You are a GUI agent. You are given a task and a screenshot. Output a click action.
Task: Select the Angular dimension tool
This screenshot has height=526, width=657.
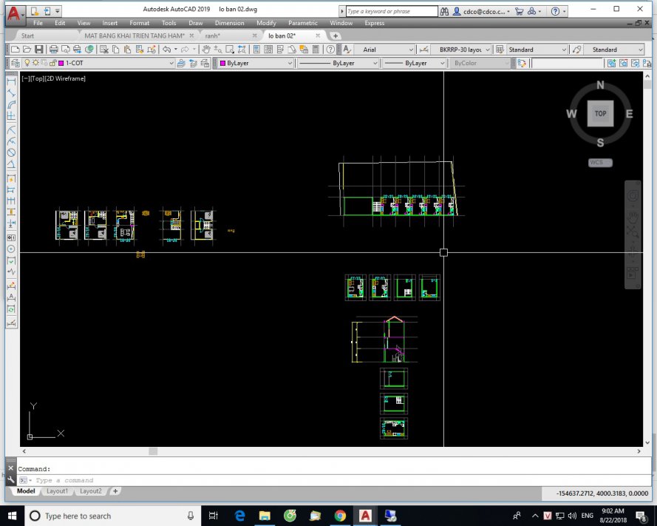pyautogui.click(x=11, y=164)
